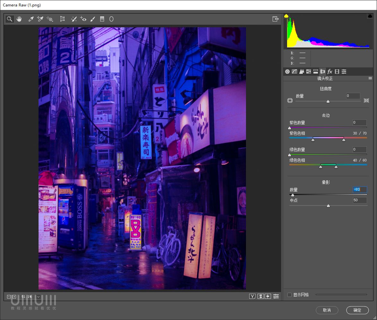Select the Zoom tool

pyautogui.click(x=9, y=19)
